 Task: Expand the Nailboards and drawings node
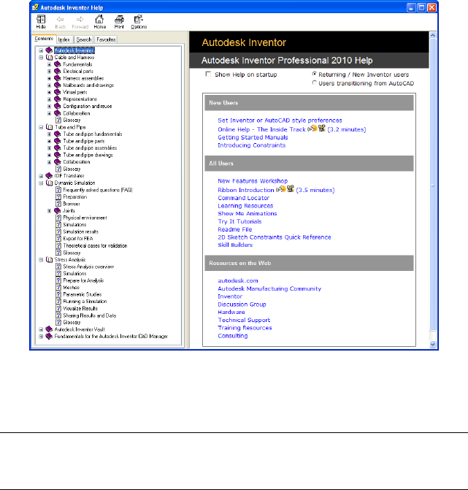49,85
